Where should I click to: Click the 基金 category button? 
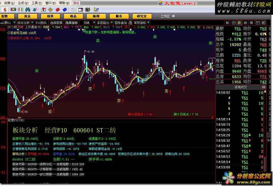tap(27, 16)
